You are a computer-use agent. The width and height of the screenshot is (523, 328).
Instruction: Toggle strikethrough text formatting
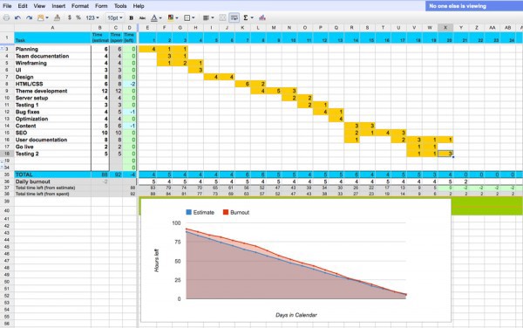coord(142,17)
